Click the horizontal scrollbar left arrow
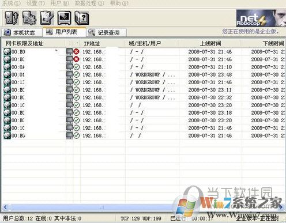Screen dimensions: 286x223 (x=5, y=207)
